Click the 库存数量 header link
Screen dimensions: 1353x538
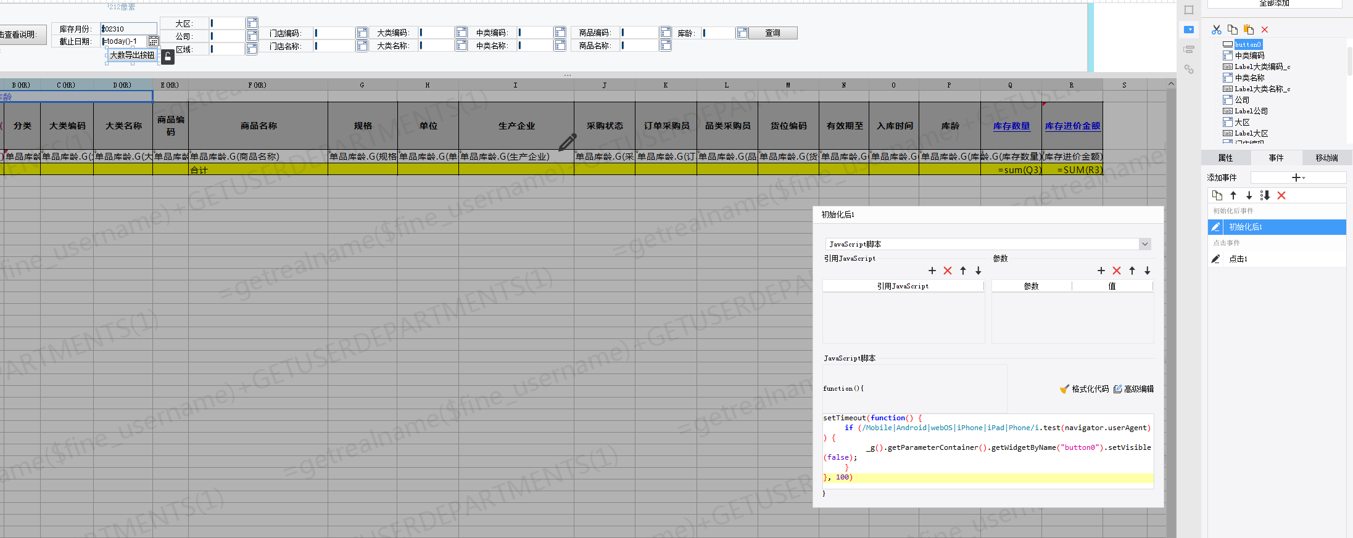(1011, 126)
